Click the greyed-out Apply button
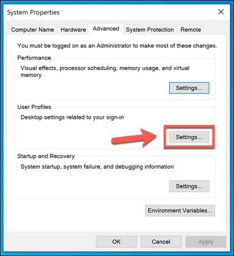The height and width of the screenshot is (256, 234). pyautogui.click(x=206, y=242)
